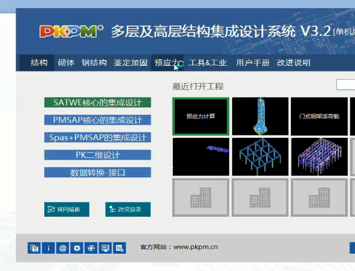Select PMSAP核心的集成设计 module
The height and width of the screenshot is (271, 355).
97,120
